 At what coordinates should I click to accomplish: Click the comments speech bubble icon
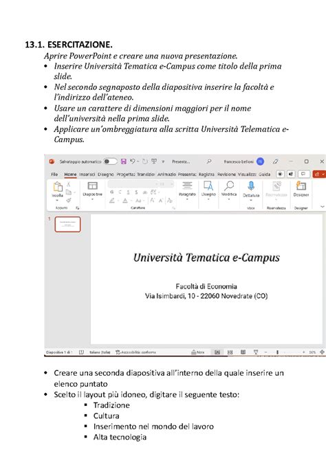[303, 174]
